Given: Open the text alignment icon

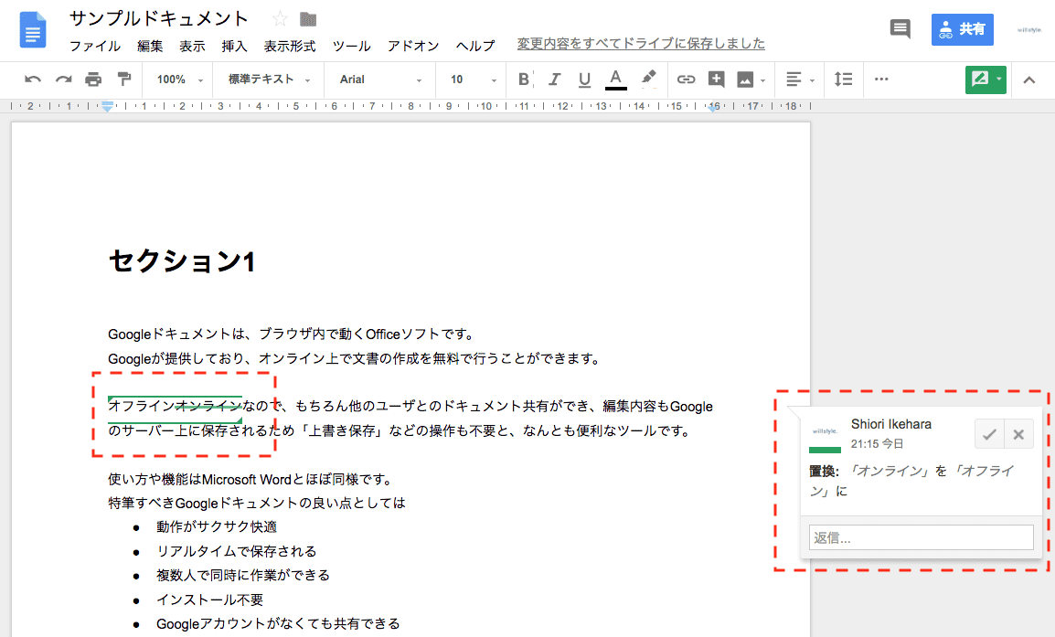Looking at the screenshot, I should click(x=794, y=80).
